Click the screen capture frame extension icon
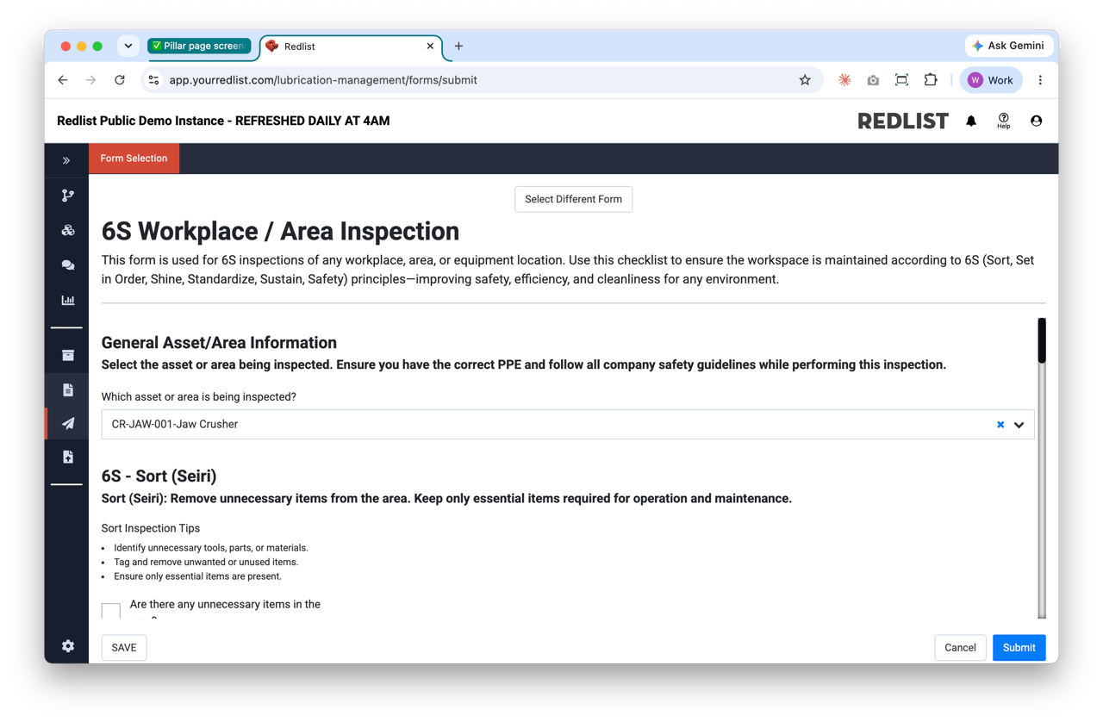This screenshot has height=722, width=1103. point(901,80)
